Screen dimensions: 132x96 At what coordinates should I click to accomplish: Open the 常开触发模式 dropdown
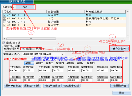click(x=62, y=54)
